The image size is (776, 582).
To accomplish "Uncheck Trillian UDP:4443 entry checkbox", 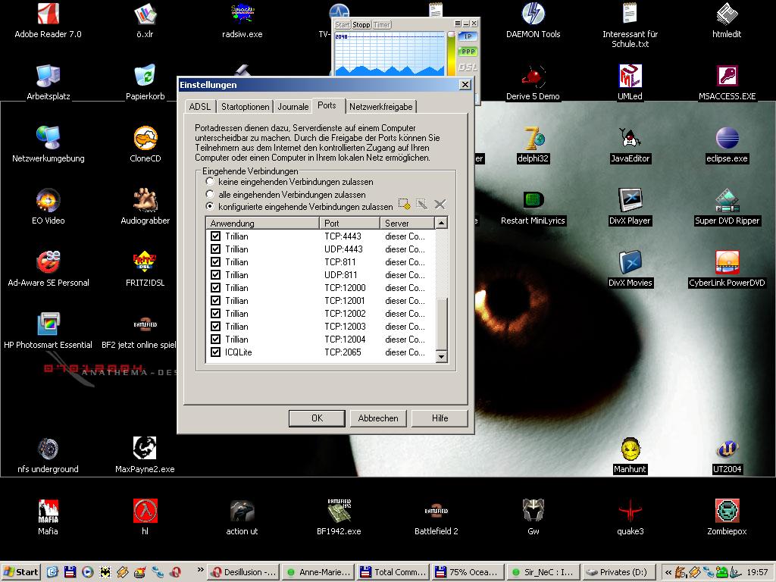I will coord(215,249).
